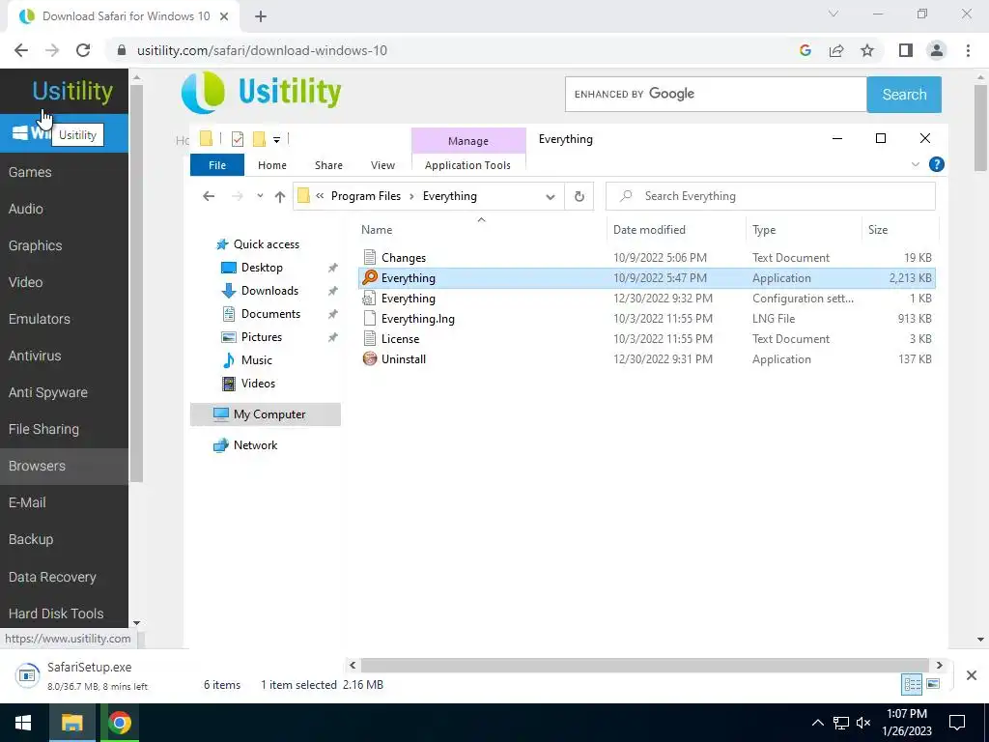Open the Home ribbon tab
This screenshot has width=989, height=742.
click(x=271, y=165)
